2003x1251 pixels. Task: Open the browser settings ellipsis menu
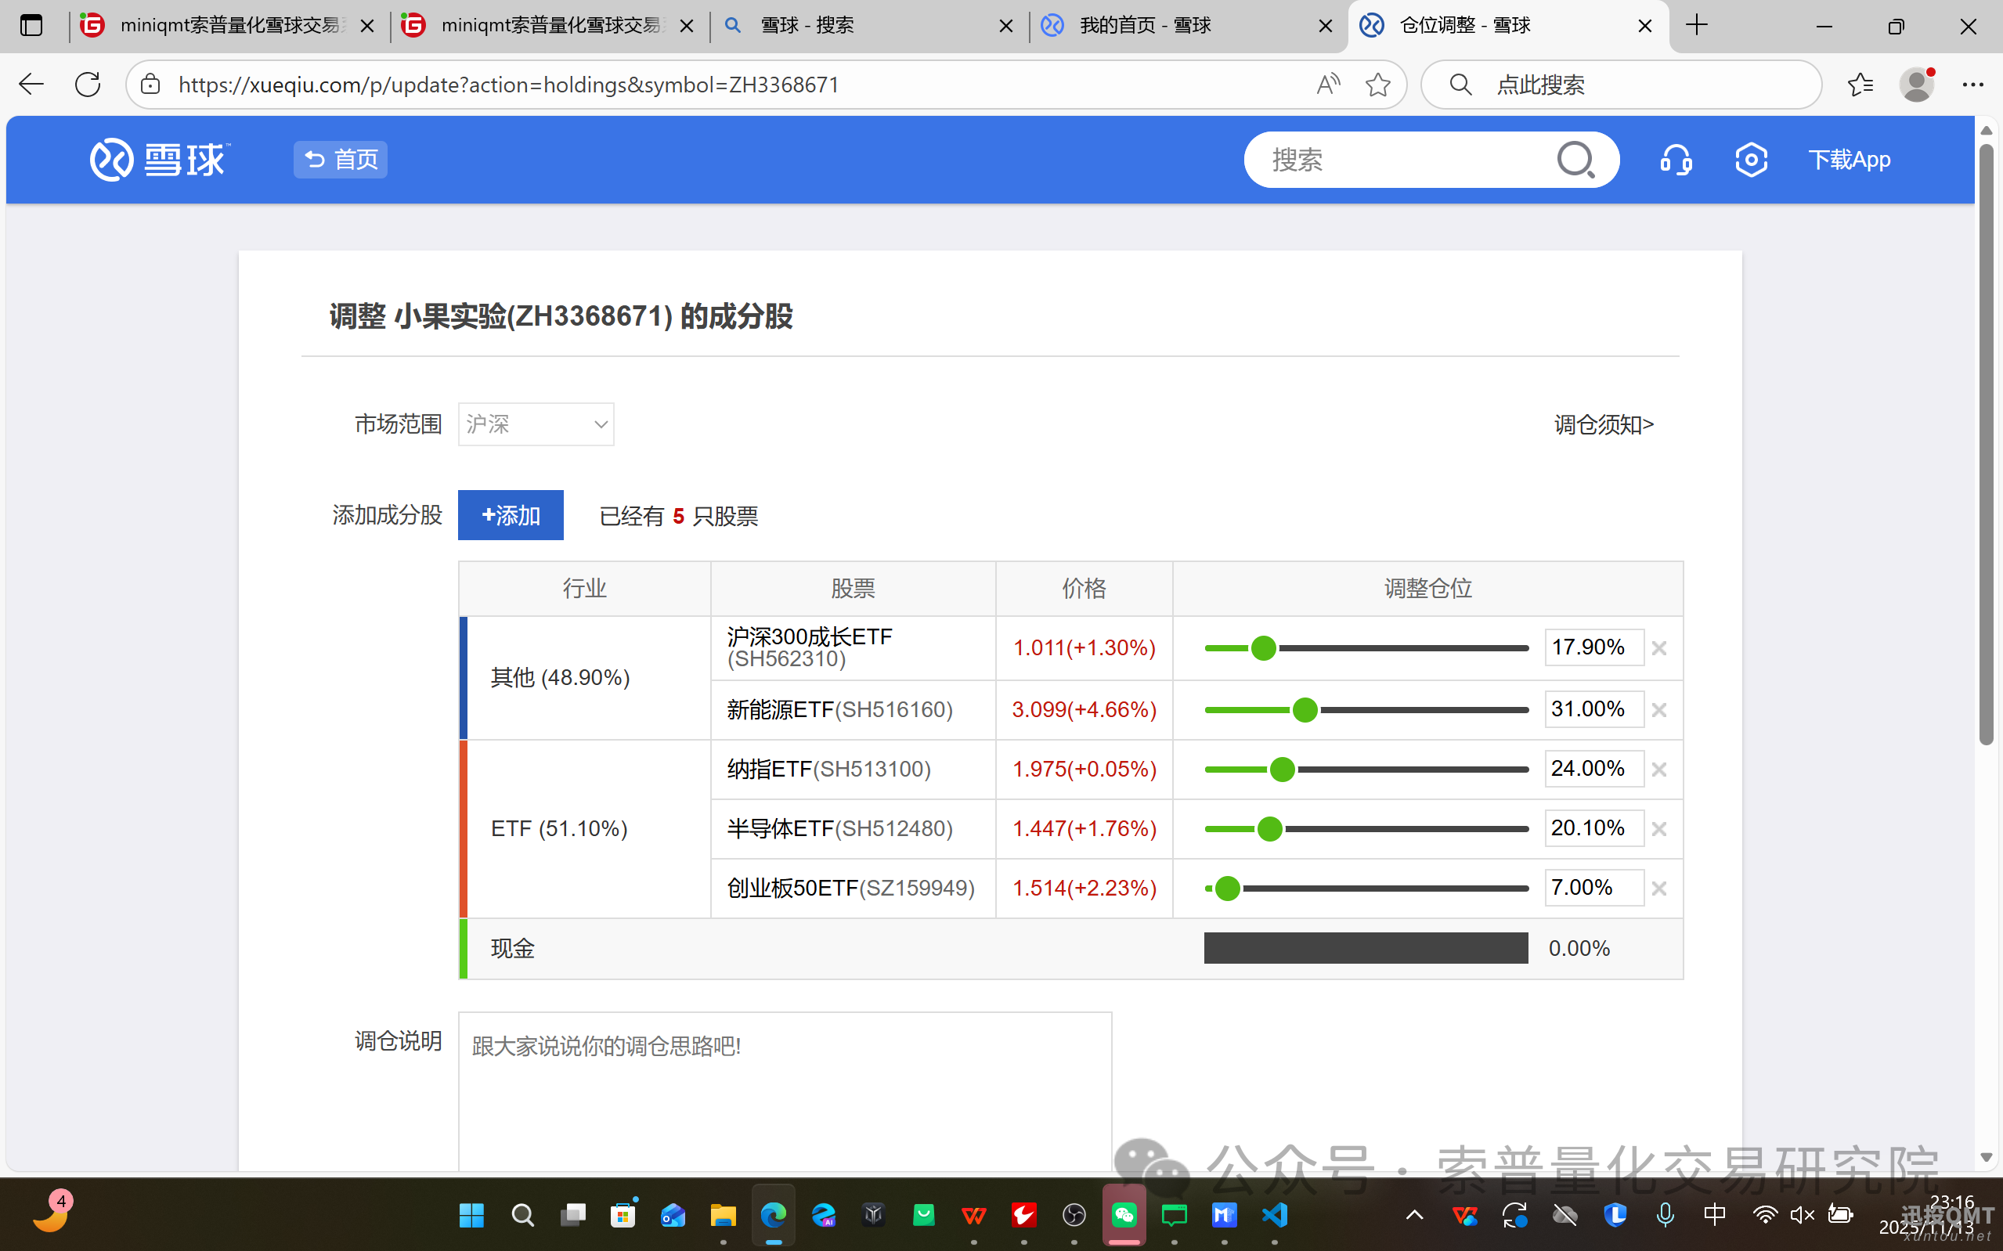pyautogui.click(x=1972, y=85)
